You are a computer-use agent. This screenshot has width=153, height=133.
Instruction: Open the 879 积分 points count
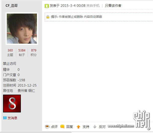tap(34, 52)
